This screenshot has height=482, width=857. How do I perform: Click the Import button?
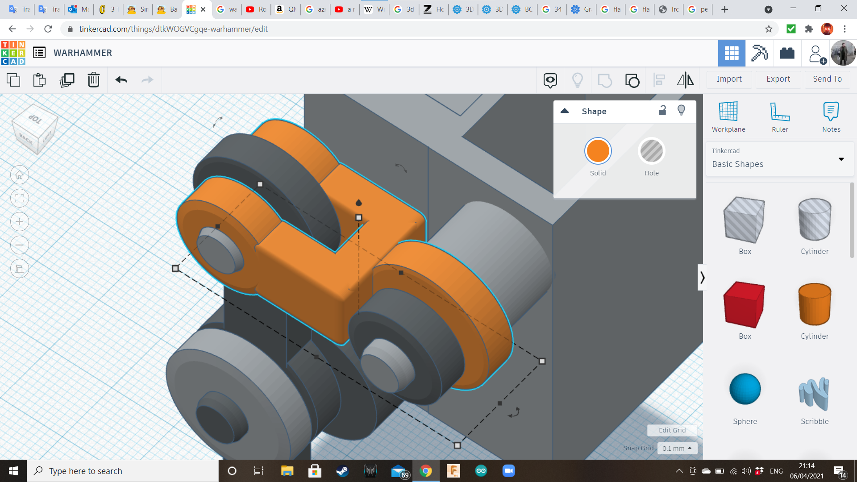[x=729, y=79]
